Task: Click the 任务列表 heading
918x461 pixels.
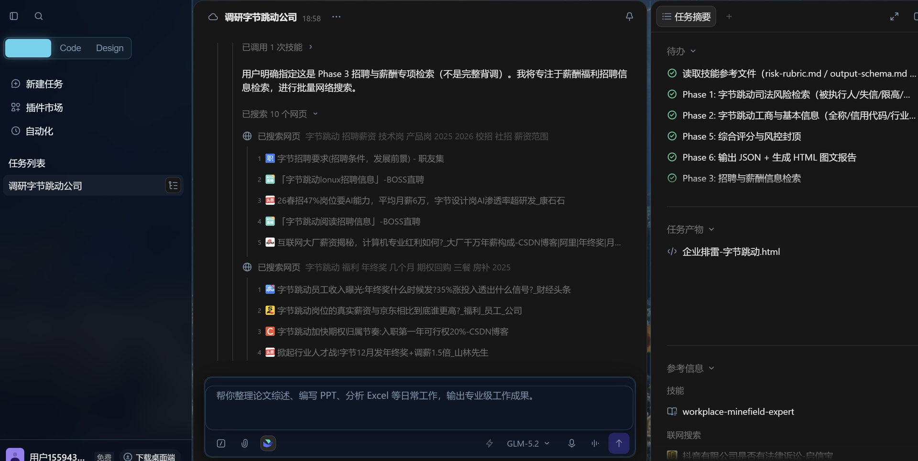Action: pos(27,163)
